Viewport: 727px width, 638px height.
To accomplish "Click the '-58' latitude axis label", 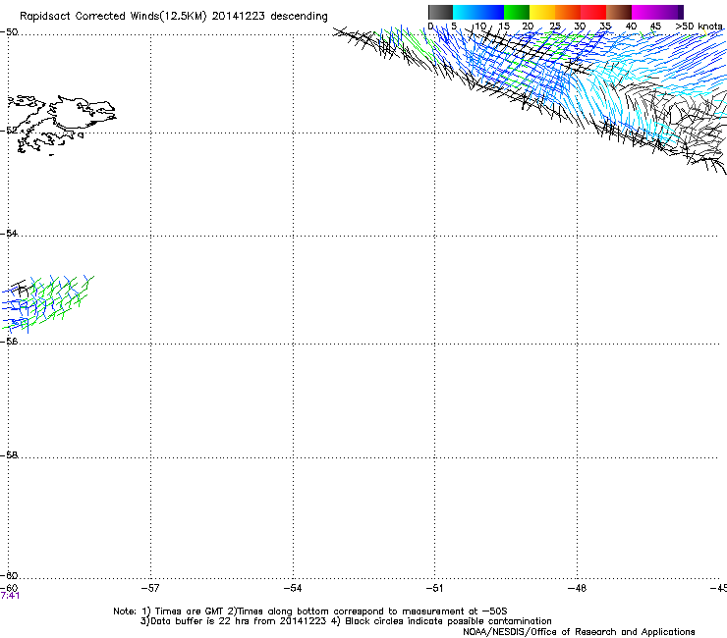I will 9,455.
